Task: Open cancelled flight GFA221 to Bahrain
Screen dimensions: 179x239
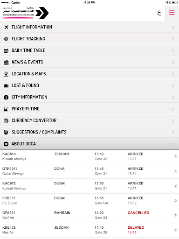Action: [89, 215]
